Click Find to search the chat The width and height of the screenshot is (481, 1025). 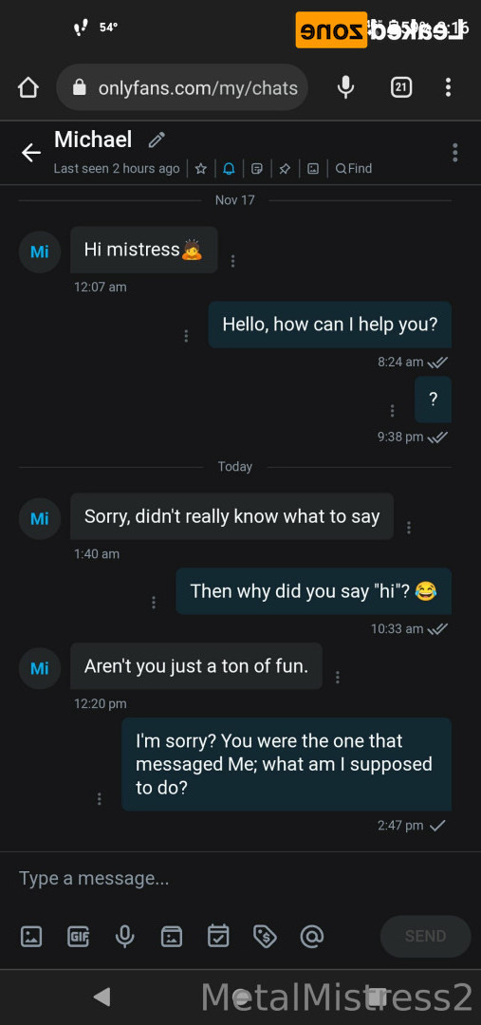[x=354, y=169]
